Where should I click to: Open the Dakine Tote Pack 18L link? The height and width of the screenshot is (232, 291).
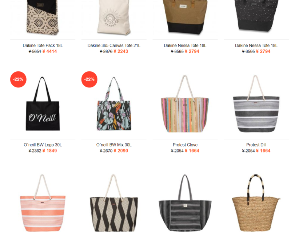click(x=43, y=45)
